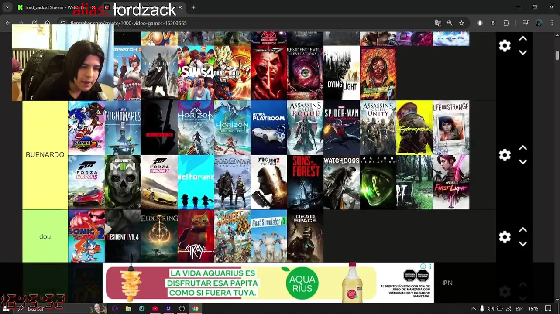Reload the TierMaker page

[34, 23]
